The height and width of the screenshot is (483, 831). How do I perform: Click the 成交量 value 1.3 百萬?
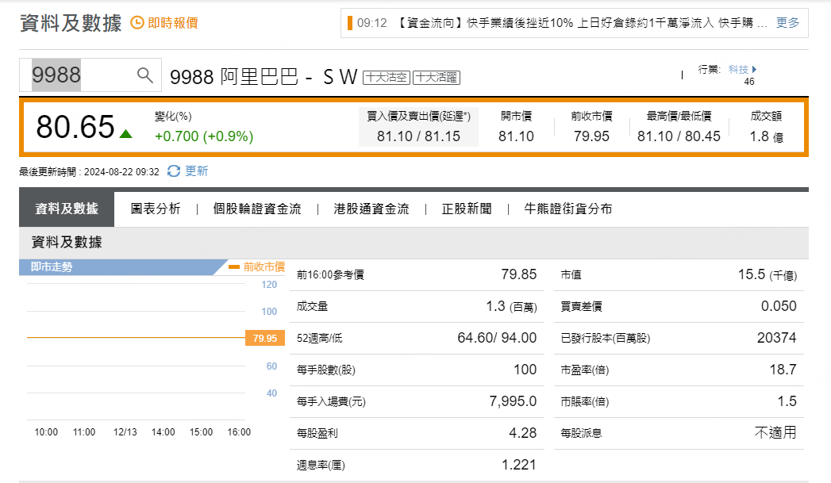(x=511, y=306)
